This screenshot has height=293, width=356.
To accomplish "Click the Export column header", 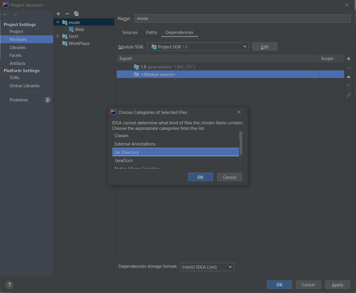I will 126,59.
